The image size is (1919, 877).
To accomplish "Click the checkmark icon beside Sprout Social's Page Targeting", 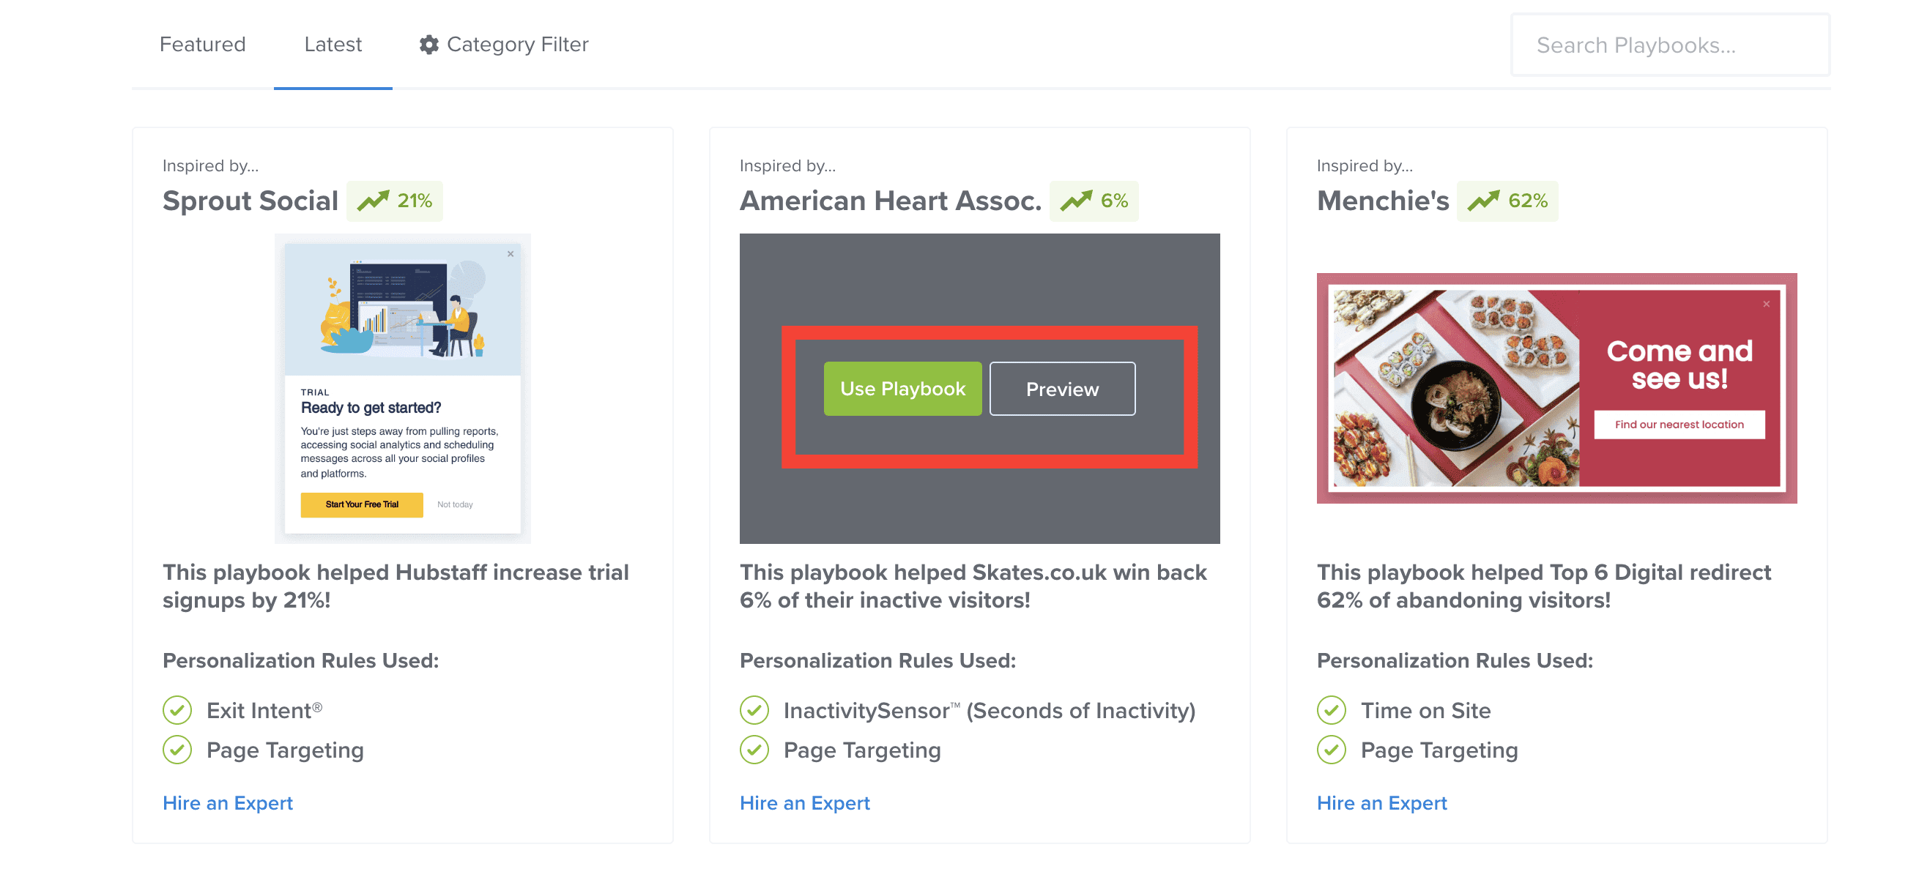I will pyautogui.click(x=177, y=750).
